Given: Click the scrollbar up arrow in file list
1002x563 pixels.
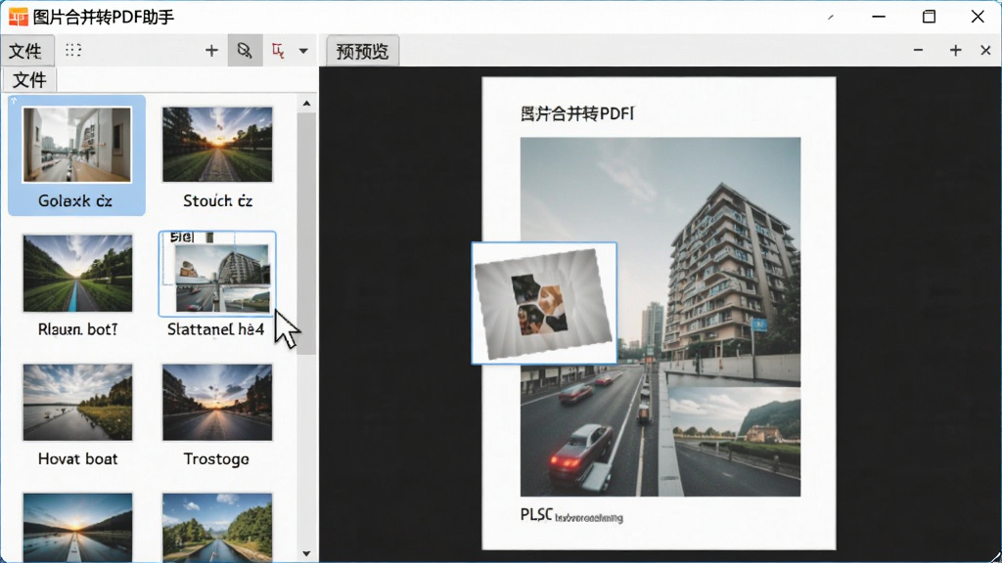Looking at the screenshot, I should point(306,104).
